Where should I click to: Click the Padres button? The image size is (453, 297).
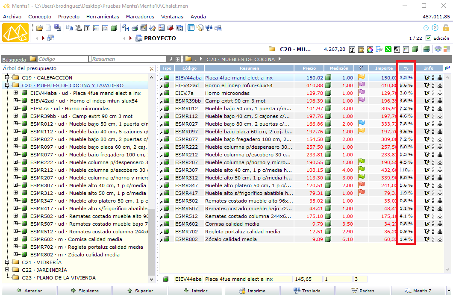pos(362,291)
